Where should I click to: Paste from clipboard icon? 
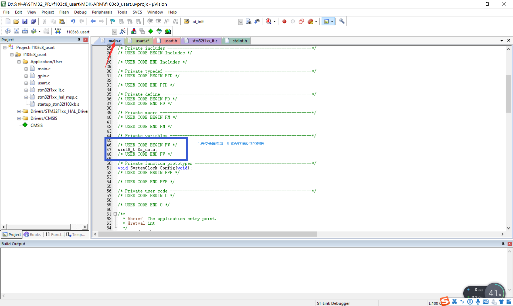pyautogui.click(x=62, y=22)
